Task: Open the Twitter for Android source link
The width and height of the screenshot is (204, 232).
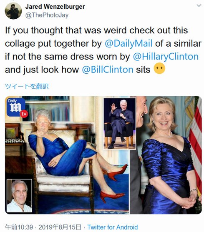Action: point(113,227)
